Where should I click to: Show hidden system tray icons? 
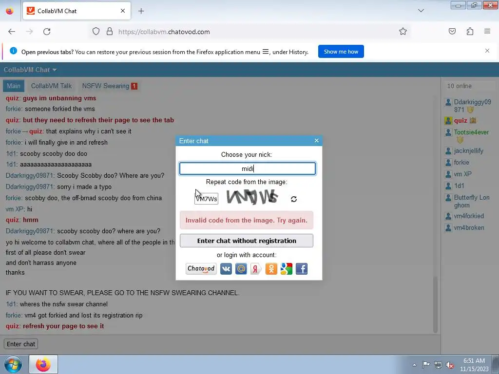point(414,365)
